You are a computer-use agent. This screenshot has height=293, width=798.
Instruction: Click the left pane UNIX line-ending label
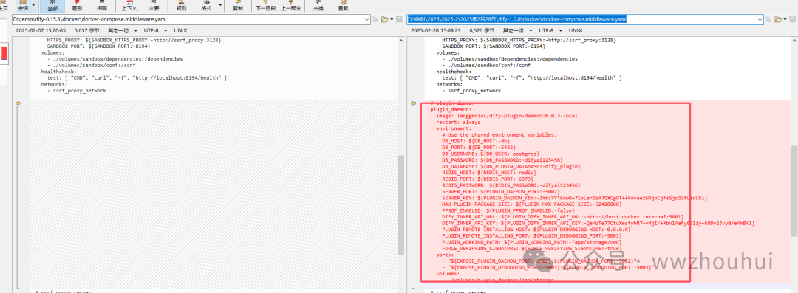click(x=181, y=30)
